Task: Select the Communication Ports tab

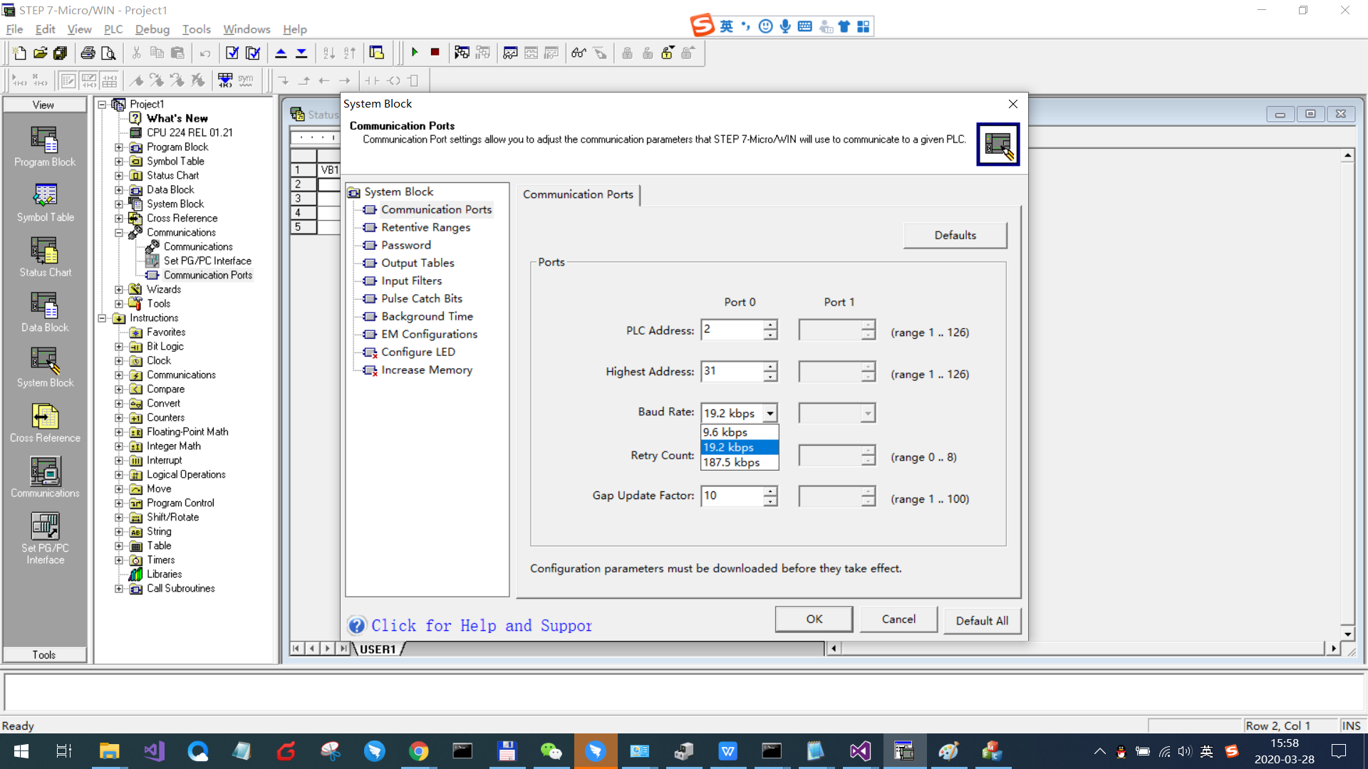Action: pyautogui.click(x=578, y=194)
